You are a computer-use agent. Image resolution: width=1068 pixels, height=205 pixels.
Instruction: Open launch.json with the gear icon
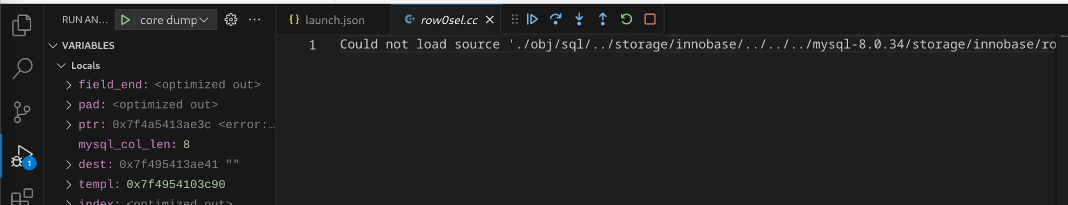pyautogui.click(x=231, y=20)
